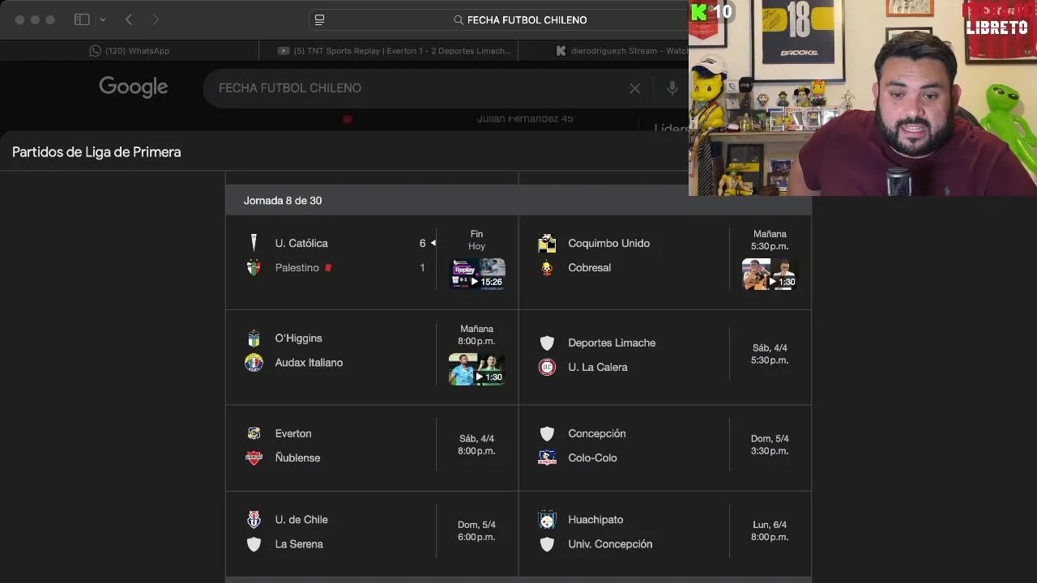
Task: Click Cobresal crest icon
Action: [x=547, y=267]
